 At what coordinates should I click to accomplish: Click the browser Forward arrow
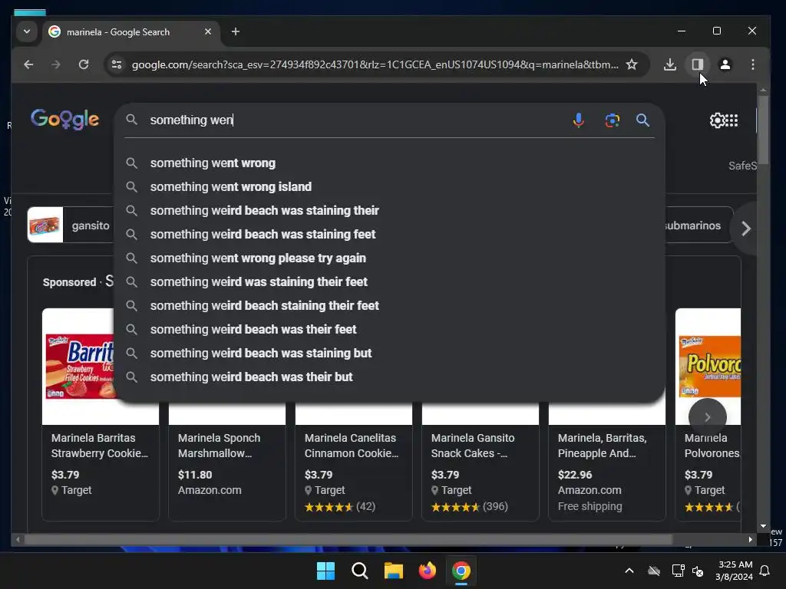pyautogui.click(x=55, y=64)
